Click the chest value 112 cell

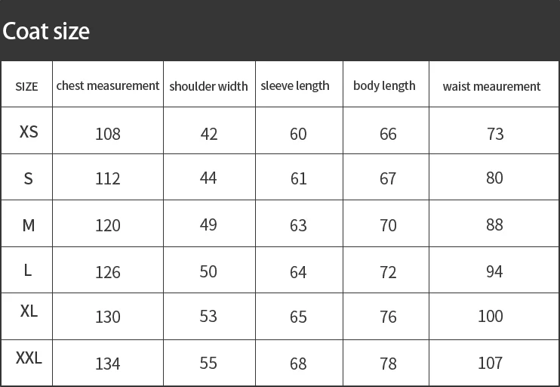(x=108, y=178)
